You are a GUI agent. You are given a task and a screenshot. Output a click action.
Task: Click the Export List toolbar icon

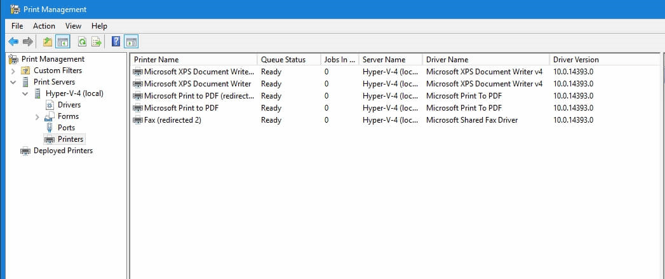tap(97, 41)
